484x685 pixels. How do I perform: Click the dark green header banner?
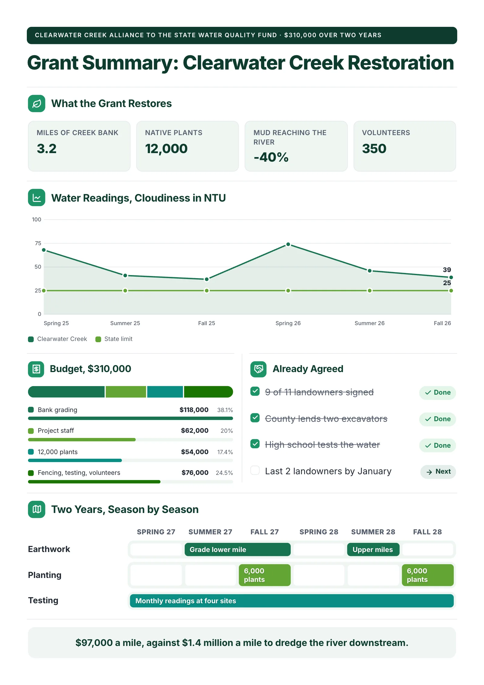click(x=242, y=35)
